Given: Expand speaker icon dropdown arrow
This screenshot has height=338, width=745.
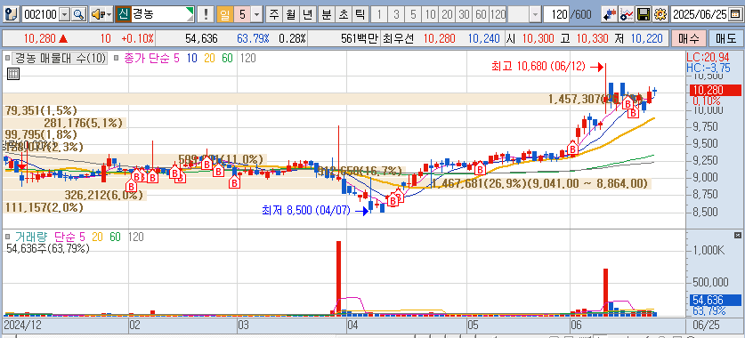Looking at the screenshot, I should [109, 15].
